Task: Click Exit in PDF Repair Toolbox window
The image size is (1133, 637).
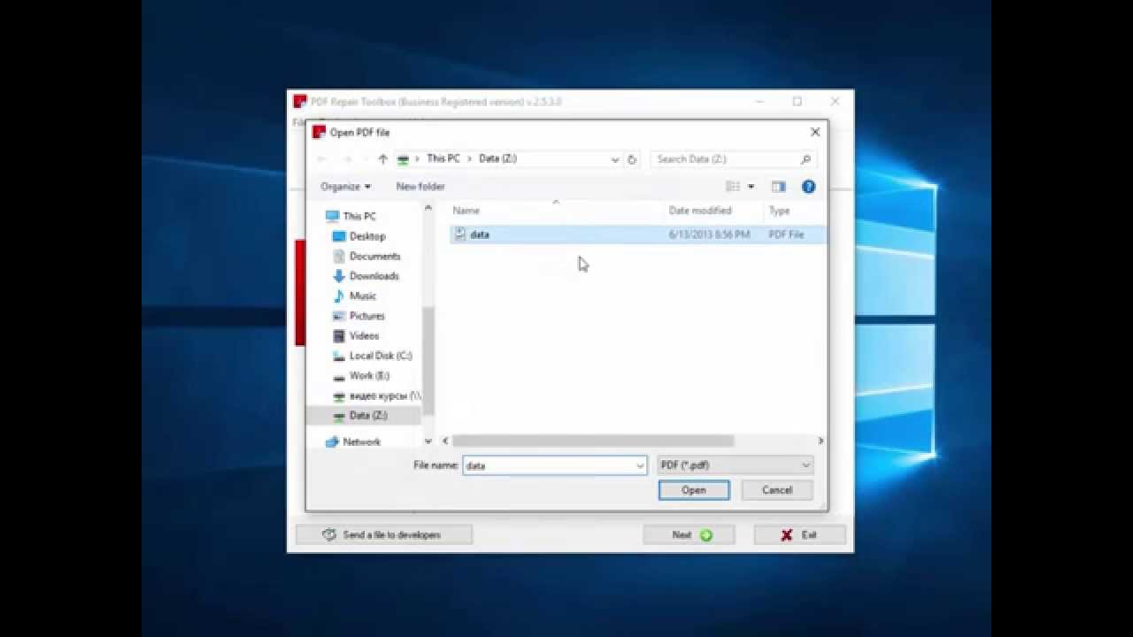Action: 799,535
